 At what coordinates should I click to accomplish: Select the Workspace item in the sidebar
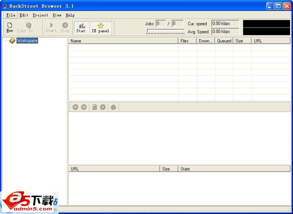pyautogui.click(x=27, y=41)
